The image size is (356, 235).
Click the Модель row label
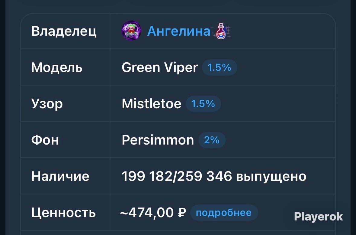(57, 67)
